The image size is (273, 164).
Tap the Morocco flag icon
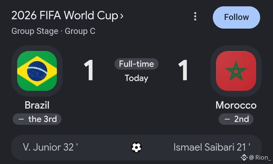click(x=236, y=71)
